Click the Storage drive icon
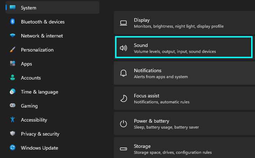255x158 pixels. (123, 149)
